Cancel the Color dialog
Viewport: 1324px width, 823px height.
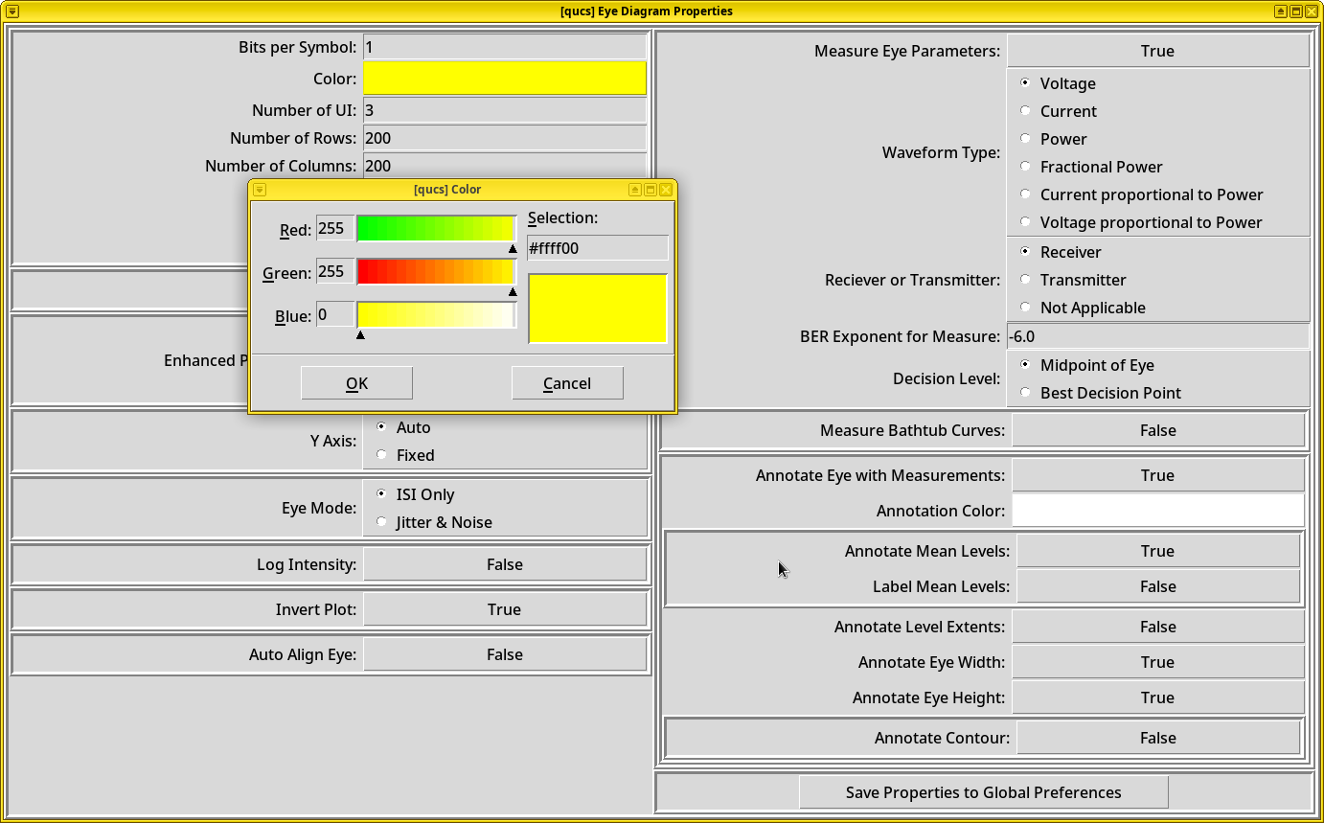(x=567, y=383)
